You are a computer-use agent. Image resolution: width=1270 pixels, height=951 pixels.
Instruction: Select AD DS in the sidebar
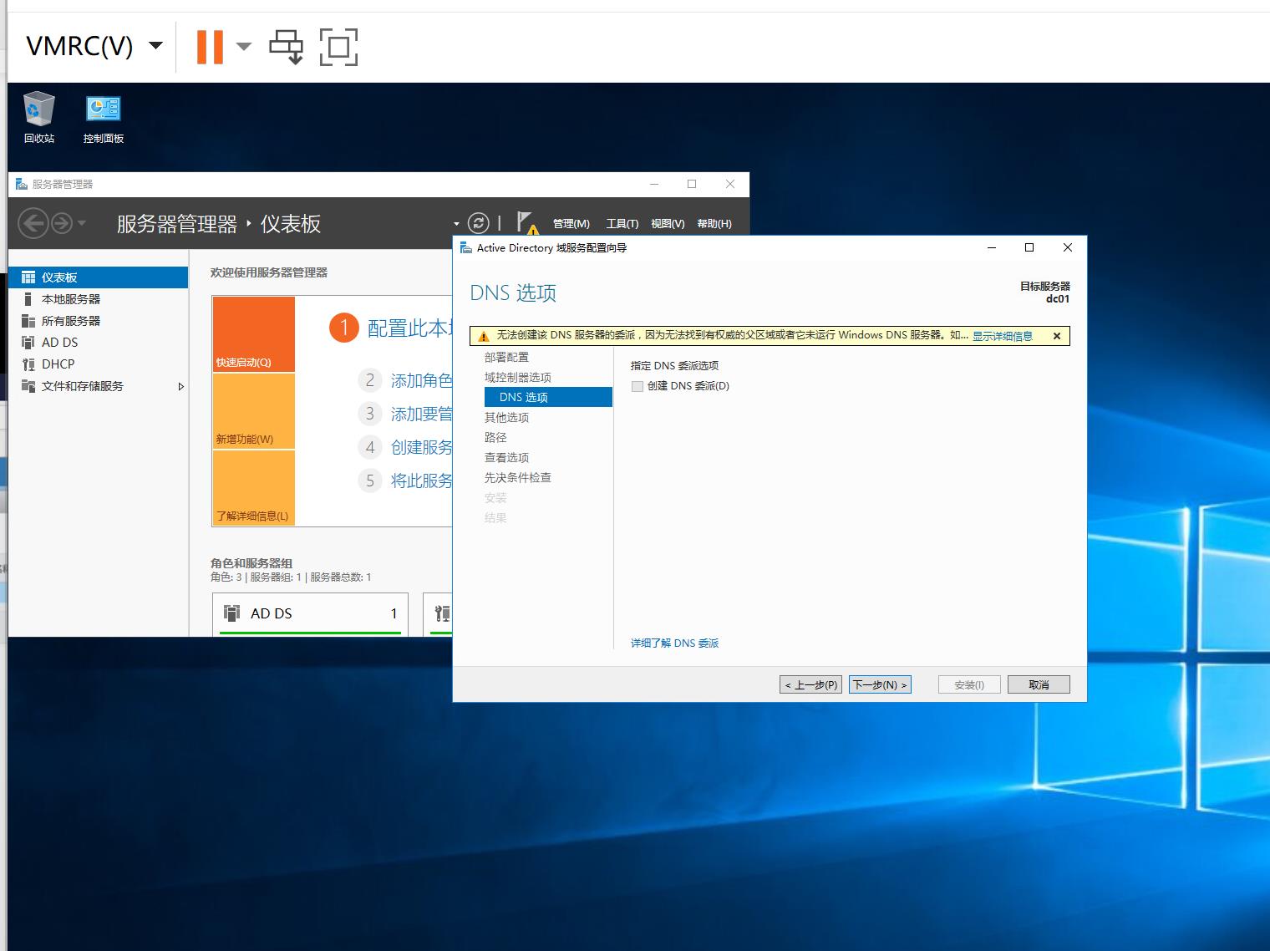pyautogui.click(x=99, y=343)
